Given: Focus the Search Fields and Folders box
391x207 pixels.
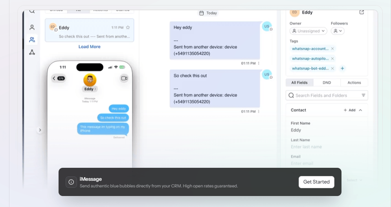Looking at the screenshot, I should [x=327, y=95].
